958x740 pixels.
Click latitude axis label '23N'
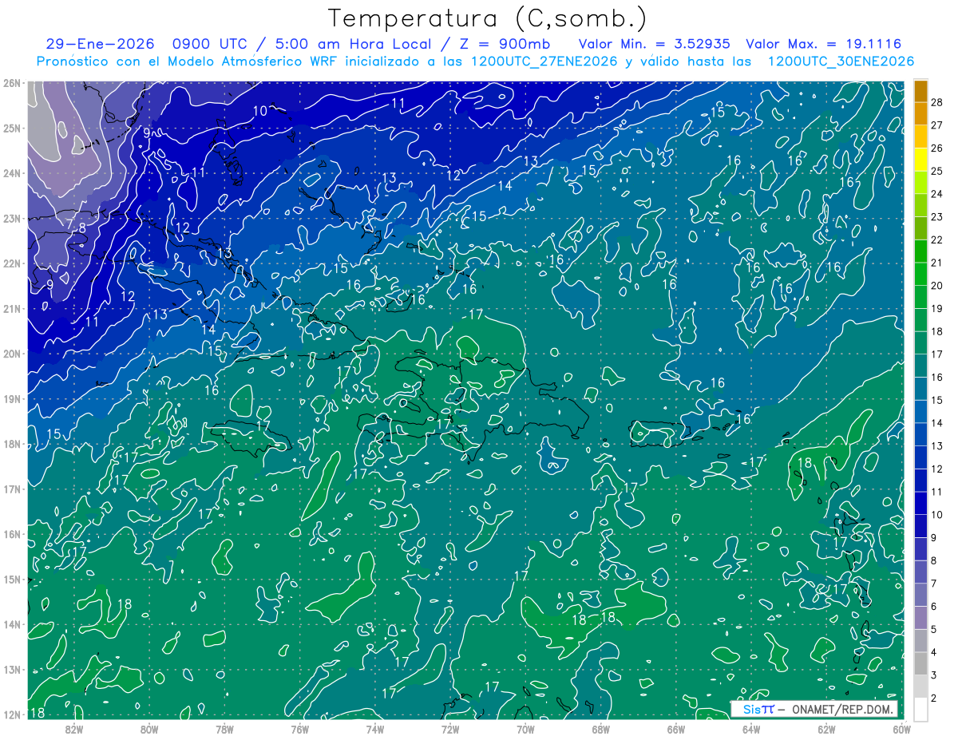[11, 218]
